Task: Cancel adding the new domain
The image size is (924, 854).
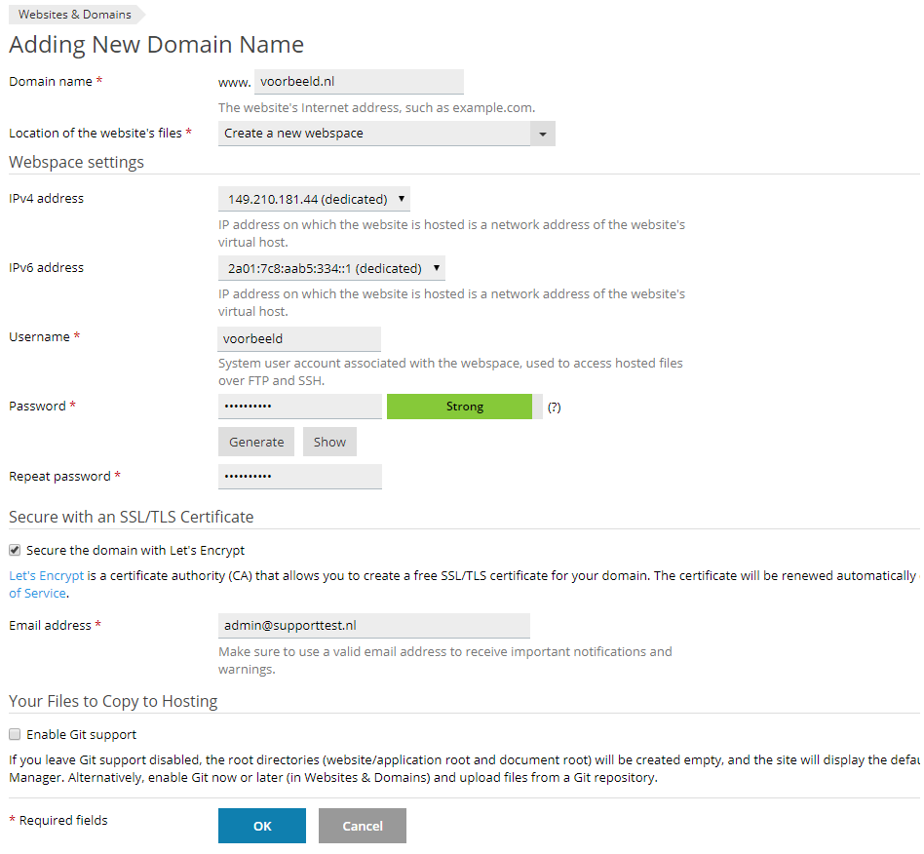Action: 362,826
